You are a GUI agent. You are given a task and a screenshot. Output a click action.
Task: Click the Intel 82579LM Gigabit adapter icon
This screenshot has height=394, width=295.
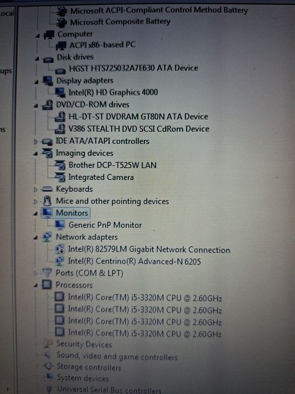[x=60, y=249]
